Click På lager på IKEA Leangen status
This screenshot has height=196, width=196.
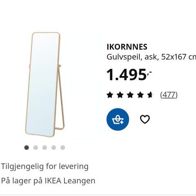click(48, 181)
